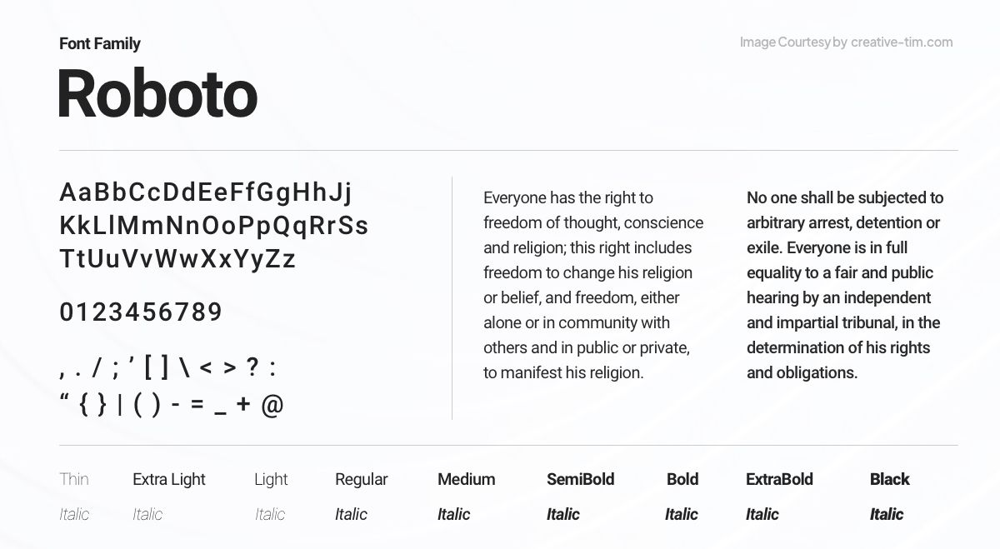Select the Extra Light weight label
Screen dimensions: 1000x549
tap(168, 479)
